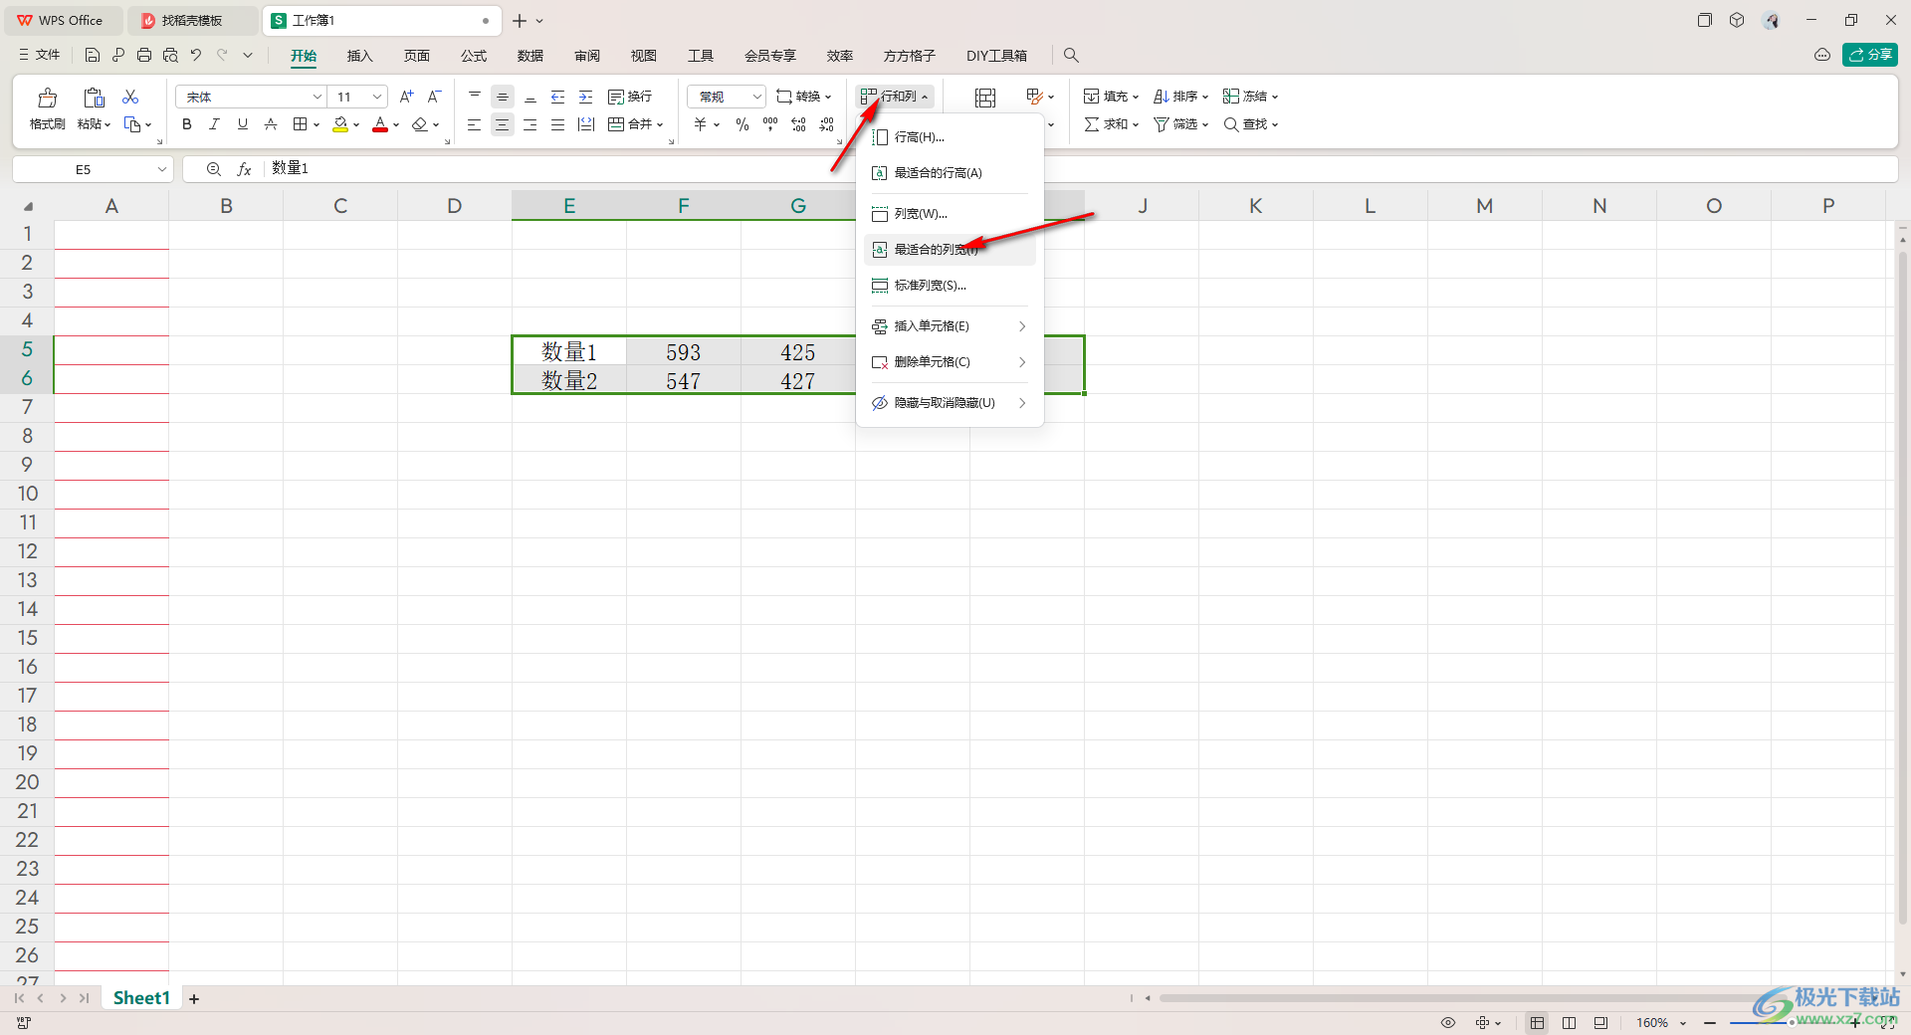Click the Distributed alignment icon

(586, 124)
